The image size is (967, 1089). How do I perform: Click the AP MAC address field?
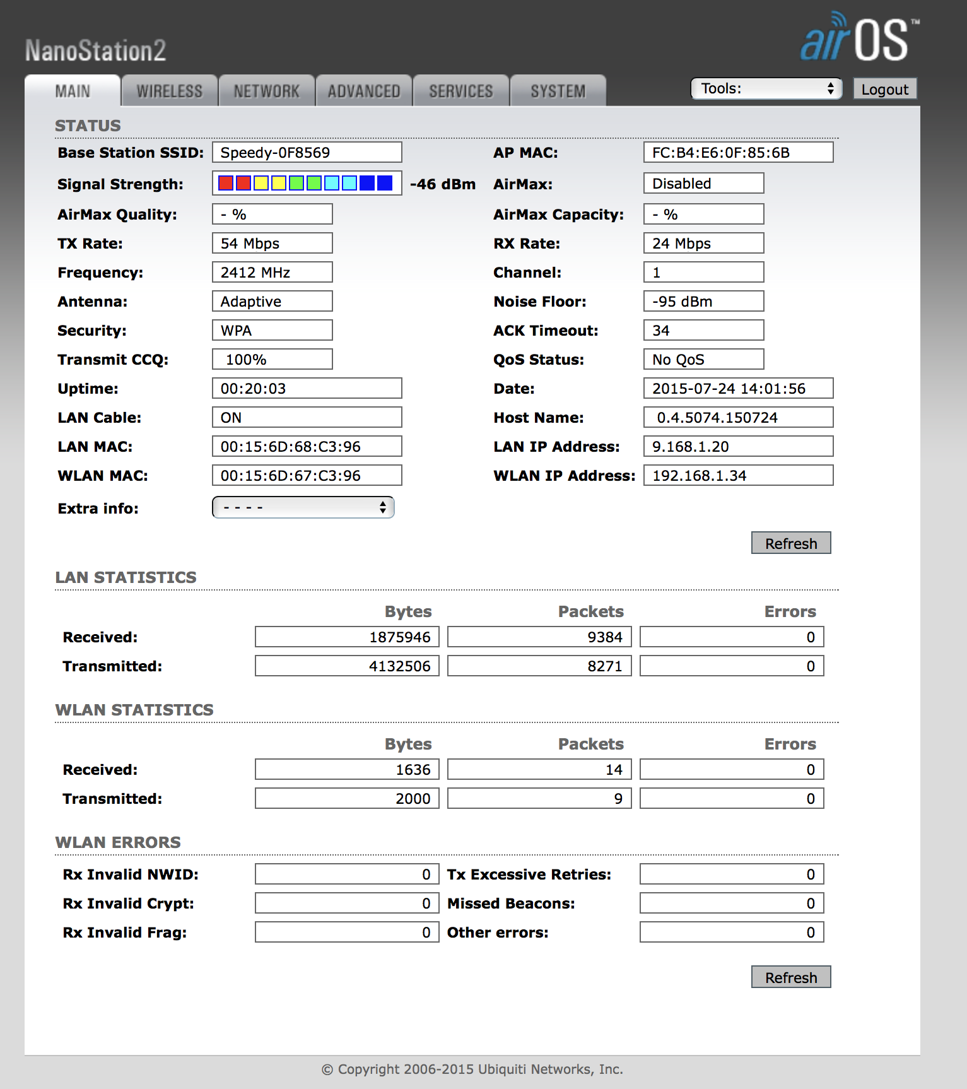tap(738, 153)
